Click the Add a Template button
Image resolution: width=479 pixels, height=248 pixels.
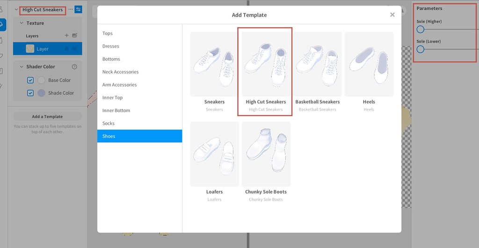47,117
